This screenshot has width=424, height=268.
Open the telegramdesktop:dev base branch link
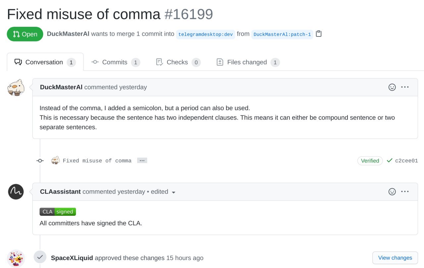coord(206,34)
